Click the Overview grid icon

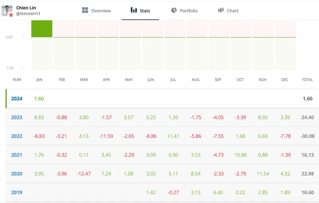click(x=85, y=10)
